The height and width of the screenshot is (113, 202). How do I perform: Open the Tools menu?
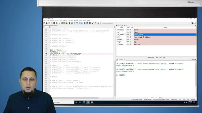click(81, 21)
